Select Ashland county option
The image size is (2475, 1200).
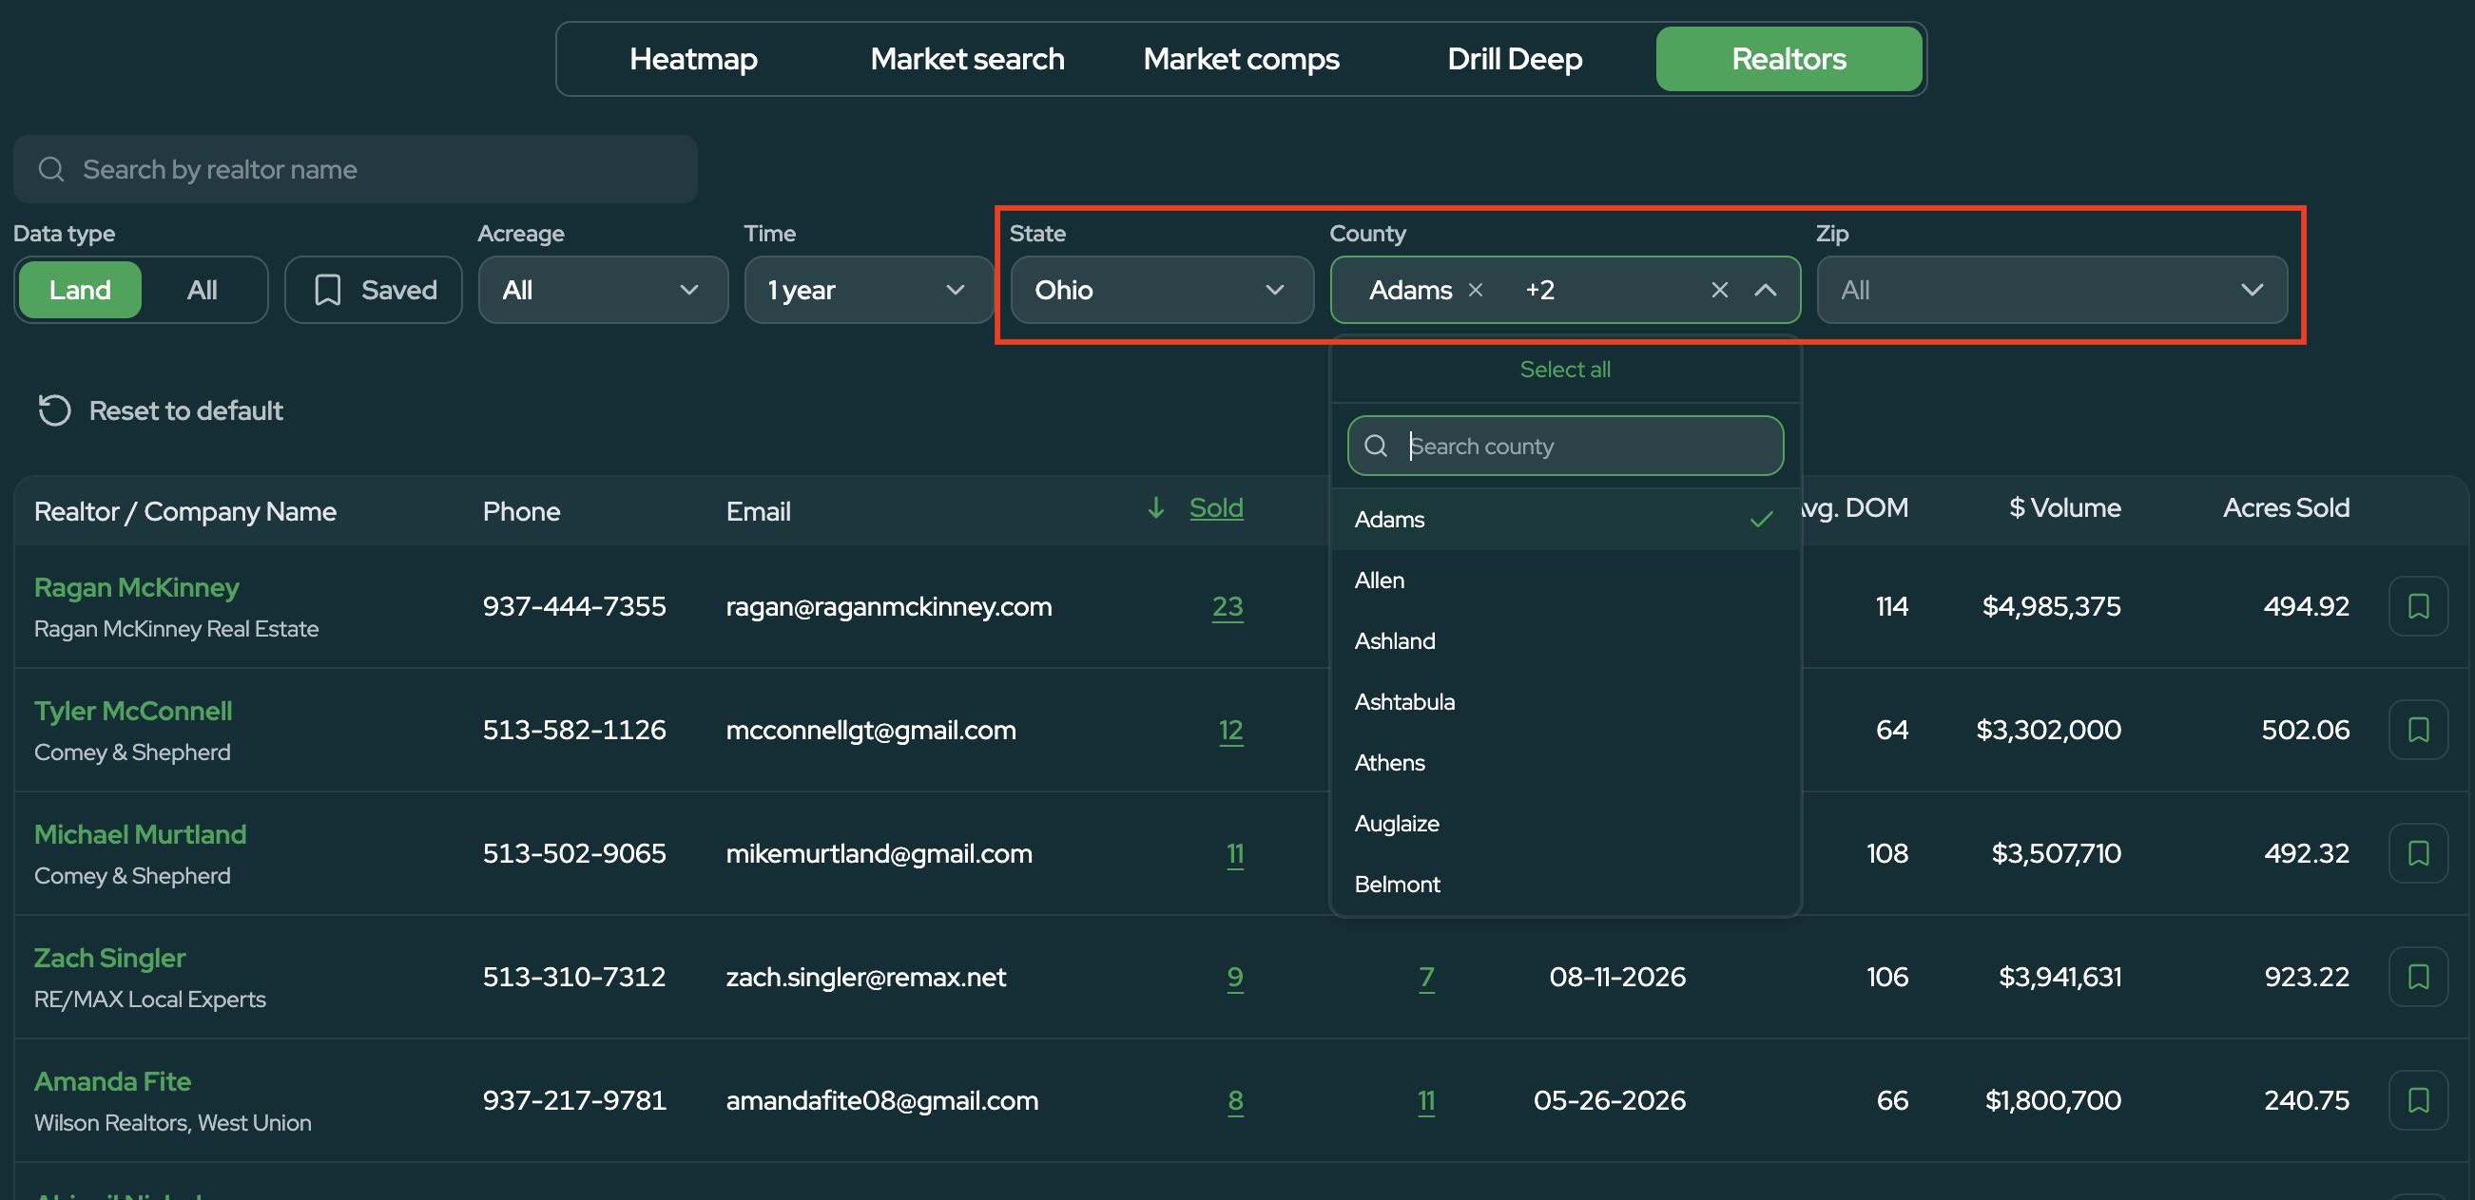(x=1564, y=640)
